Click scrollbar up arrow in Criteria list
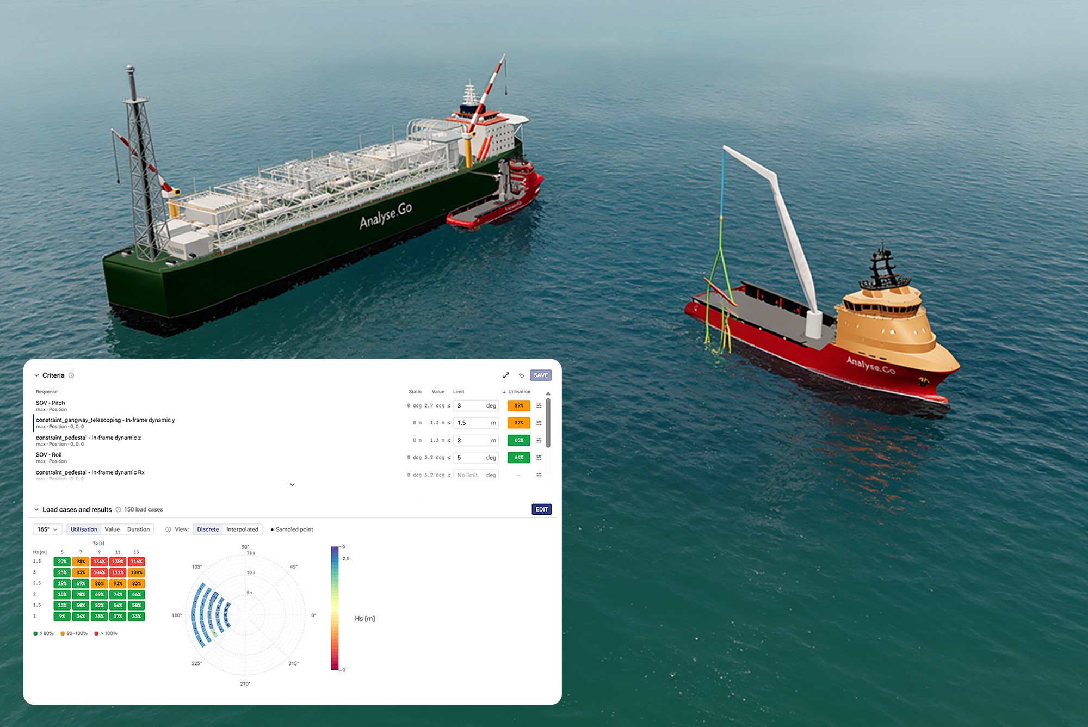The width and height of the screenshot is (1088, 727). (548, 393)
